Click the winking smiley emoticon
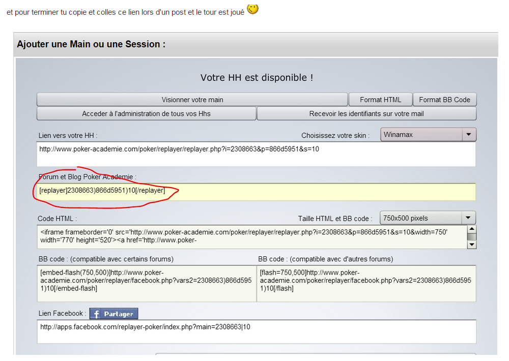This screenshot has width=509, height=361. (x=252, y=9)
